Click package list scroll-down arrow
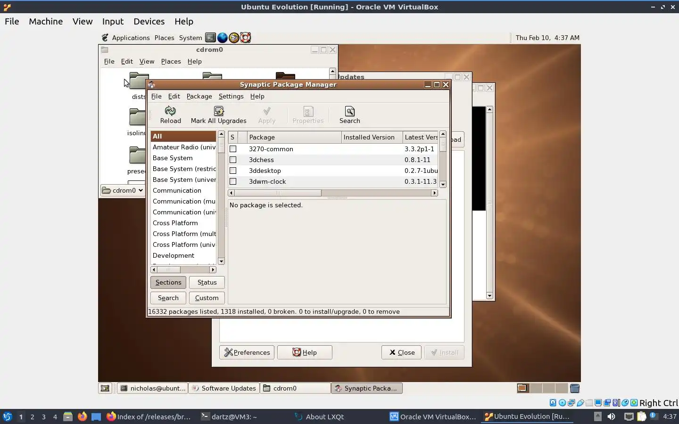 (x=443, y=185)
